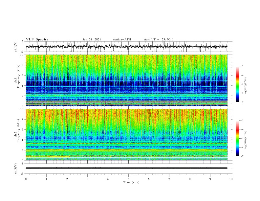Click the "VLF Spectra" title text
The image size is (260, 201).
37,39
